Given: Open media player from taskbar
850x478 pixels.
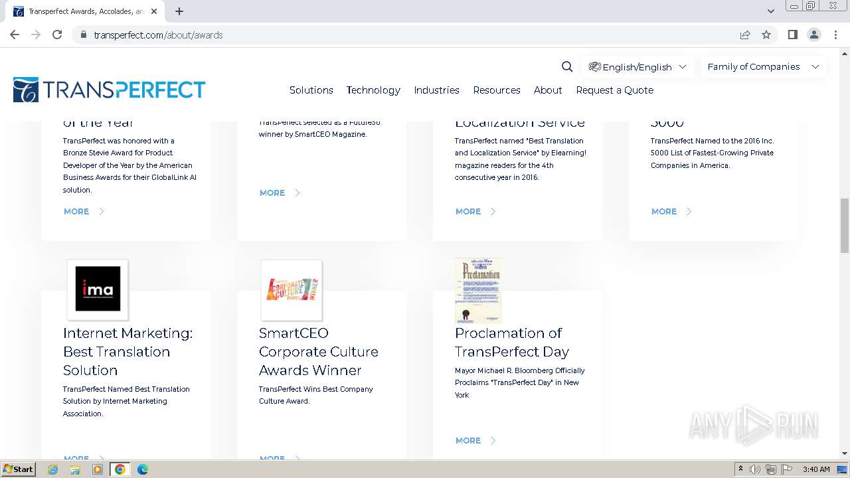Looking at the screenshot, I should pos(98,469).
